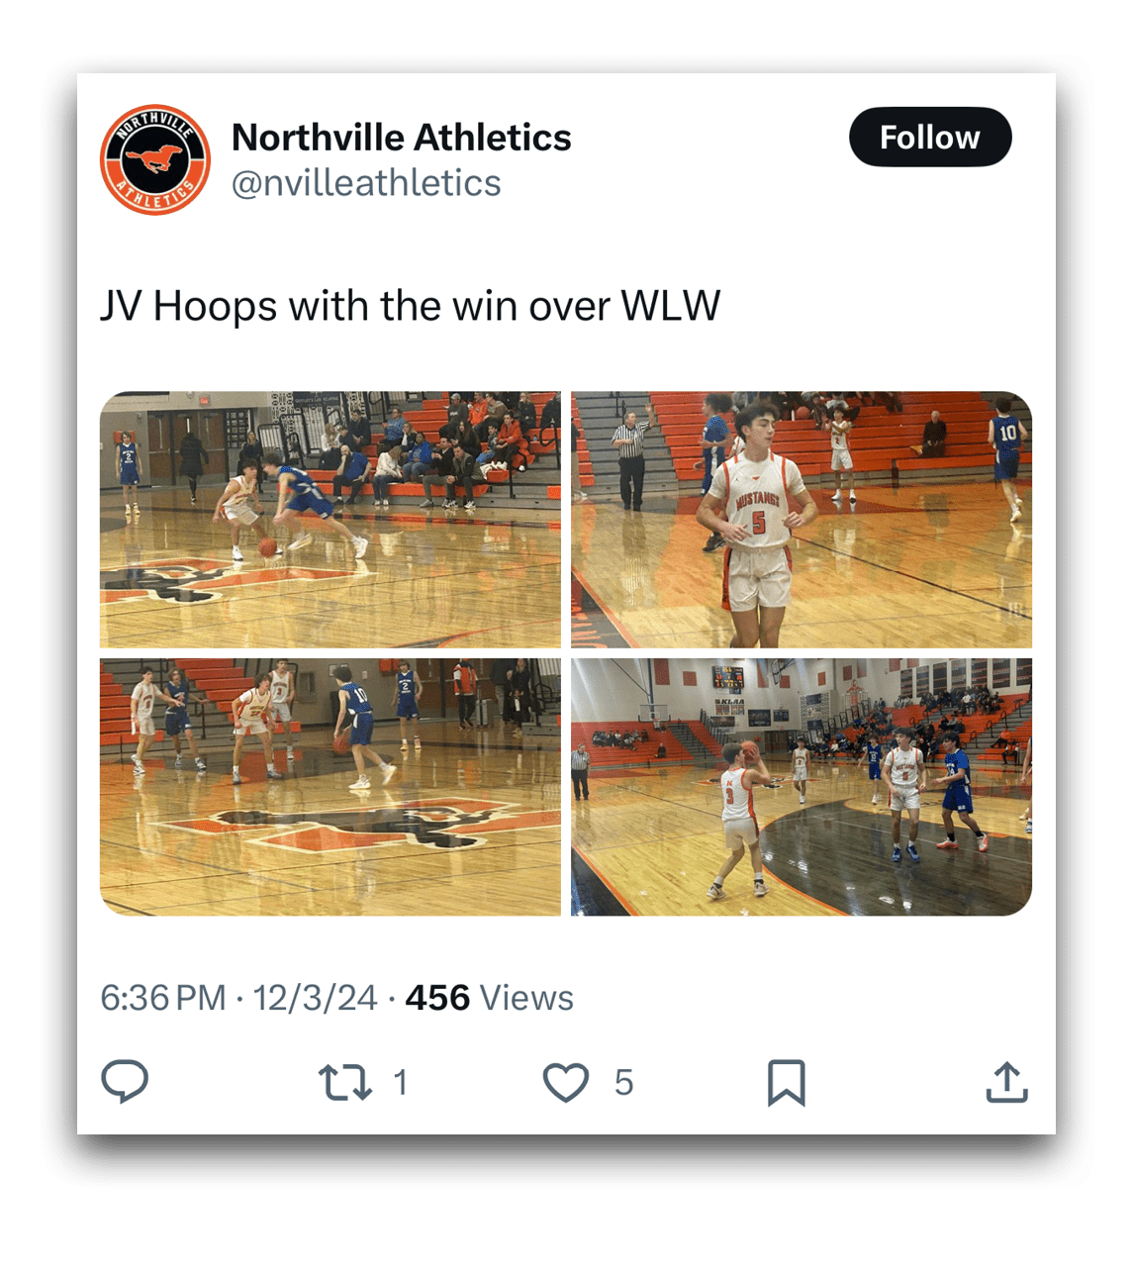The width and height of the screenshot is (1132, 1276).
Task: Click the 6:36 PM timestamp
Action: coord(163,998)
